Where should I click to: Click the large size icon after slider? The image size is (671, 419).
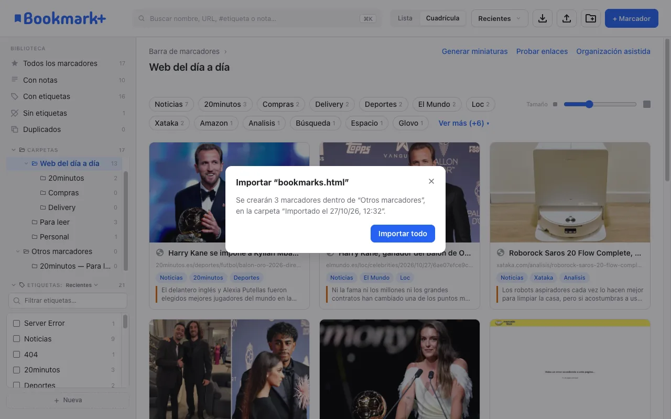(x=647, y=104)
